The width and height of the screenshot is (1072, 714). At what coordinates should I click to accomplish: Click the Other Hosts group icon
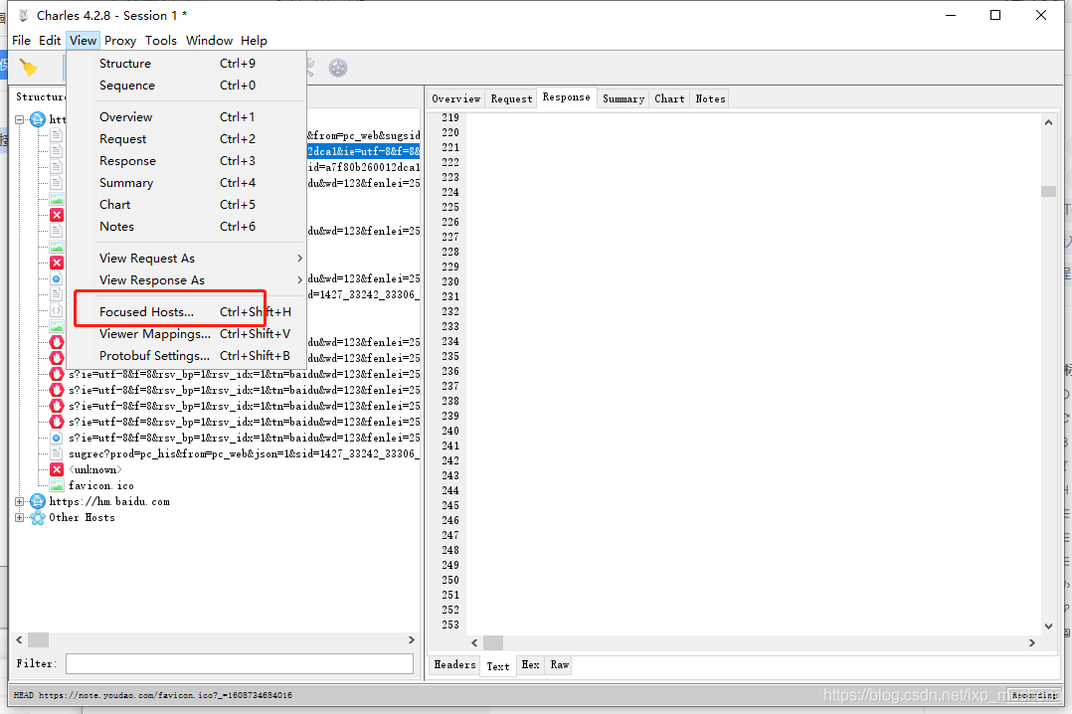38,518
